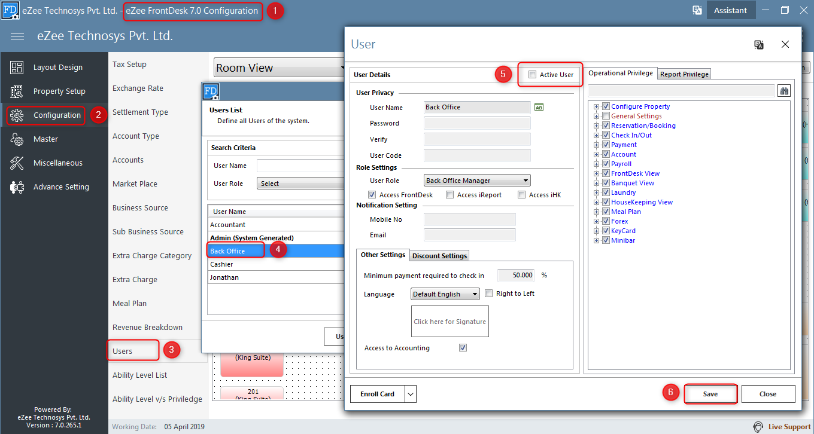Click here for Signature box
The height and width of the screenshot is (434, 814).
click(x=450, y=322)
